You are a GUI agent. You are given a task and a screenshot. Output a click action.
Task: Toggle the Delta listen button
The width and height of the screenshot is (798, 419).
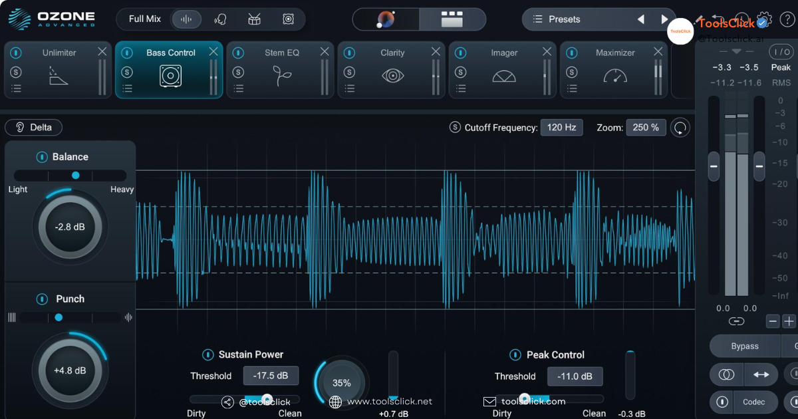tap(33, 127)
